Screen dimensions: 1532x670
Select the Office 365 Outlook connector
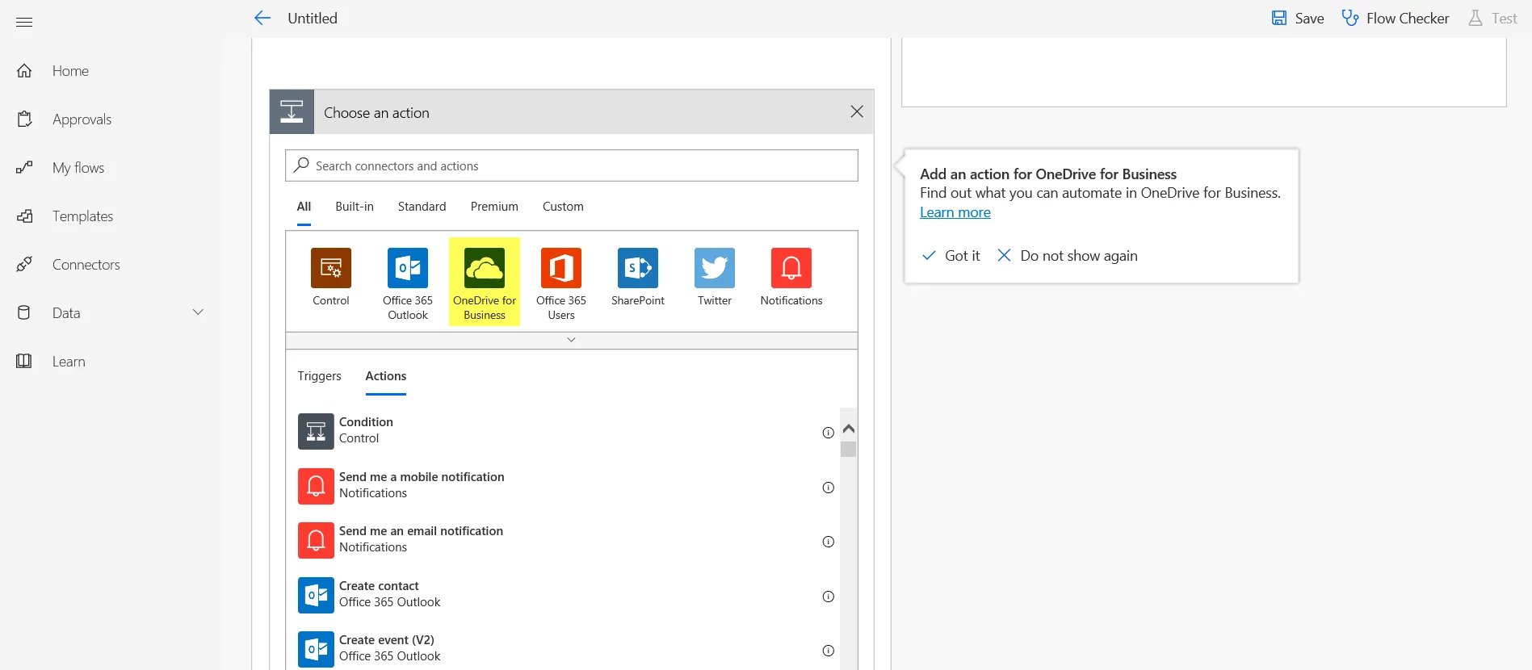point(408,268)
